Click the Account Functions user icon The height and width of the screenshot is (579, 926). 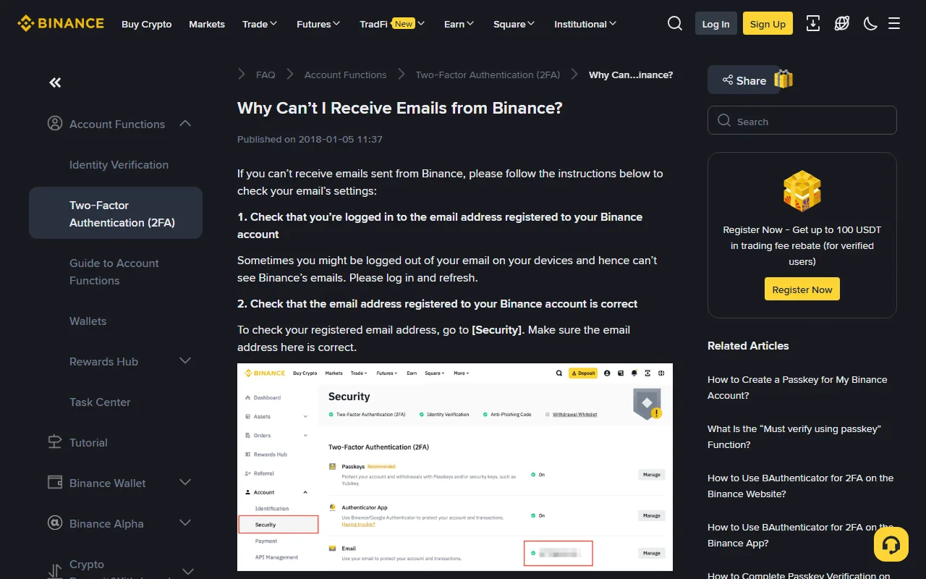tap(54, 124)
